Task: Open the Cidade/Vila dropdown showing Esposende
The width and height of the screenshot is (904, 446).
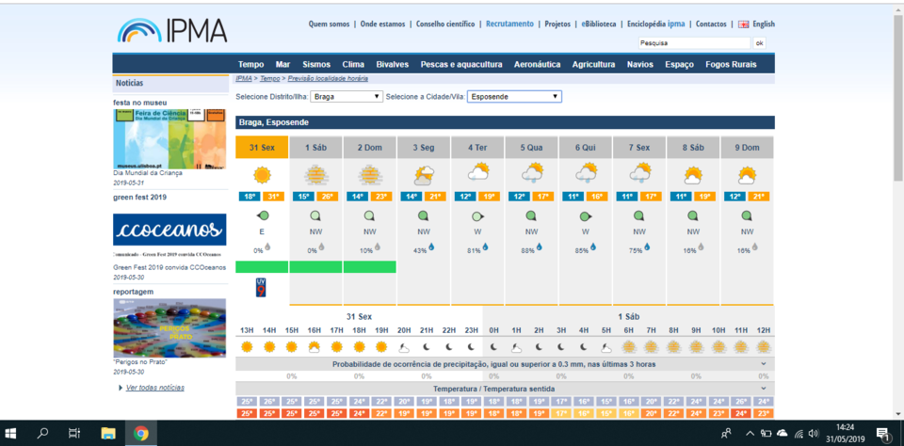Action: [514, 96]
